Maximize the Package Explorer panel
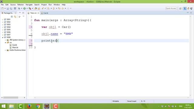Screen dimensions: 194x109 [x=23, y=13]
